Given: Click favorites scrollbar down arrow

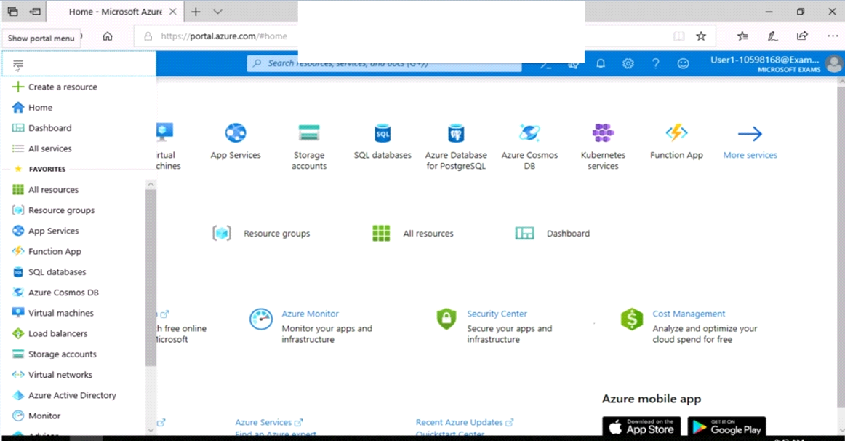Looking at the screenshot, I should click(x=151, y=429).
